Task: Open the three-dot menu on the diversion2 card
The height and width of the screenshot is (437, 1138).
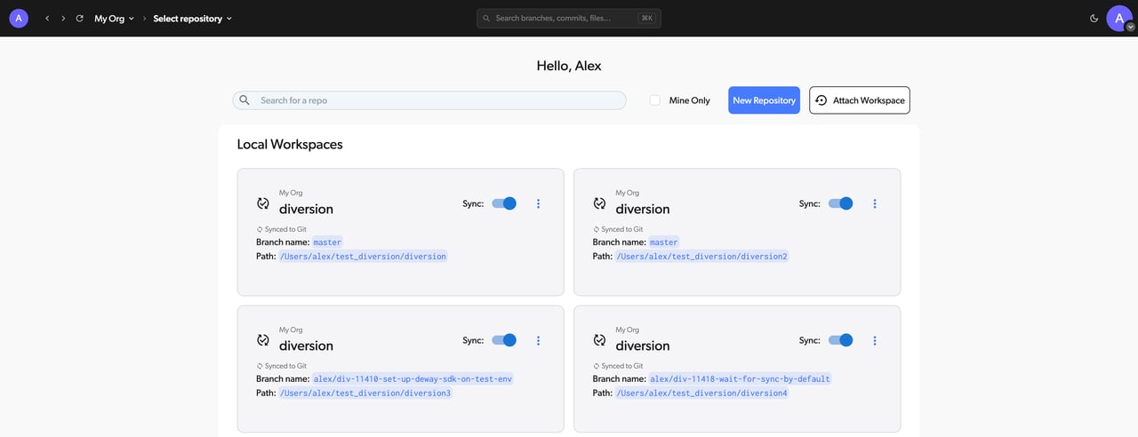Action: pos(875,203)
